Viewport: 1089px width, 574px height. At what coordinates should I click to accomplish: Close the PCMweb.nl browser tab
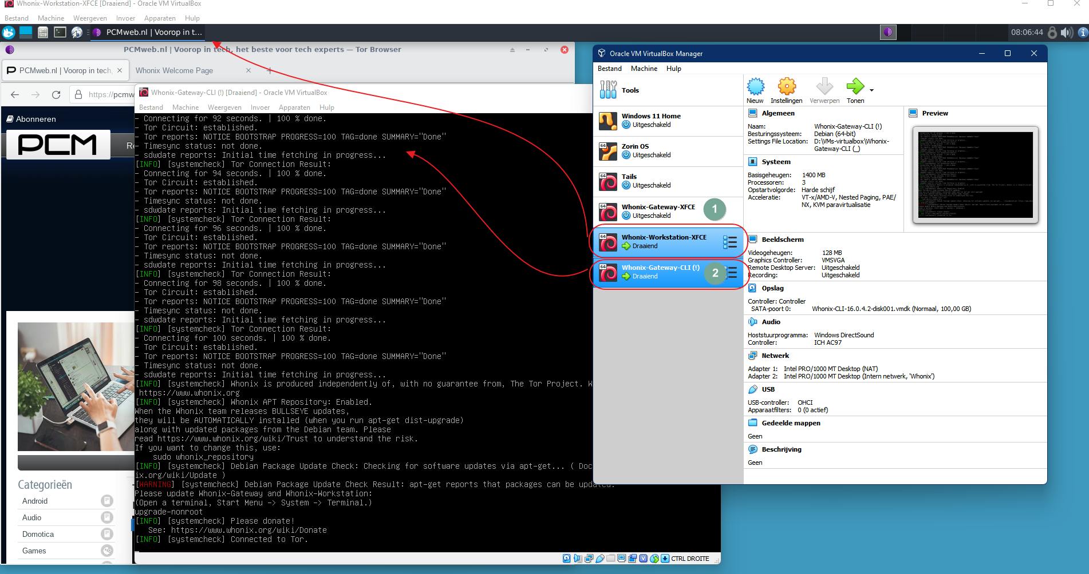(119, 70)
